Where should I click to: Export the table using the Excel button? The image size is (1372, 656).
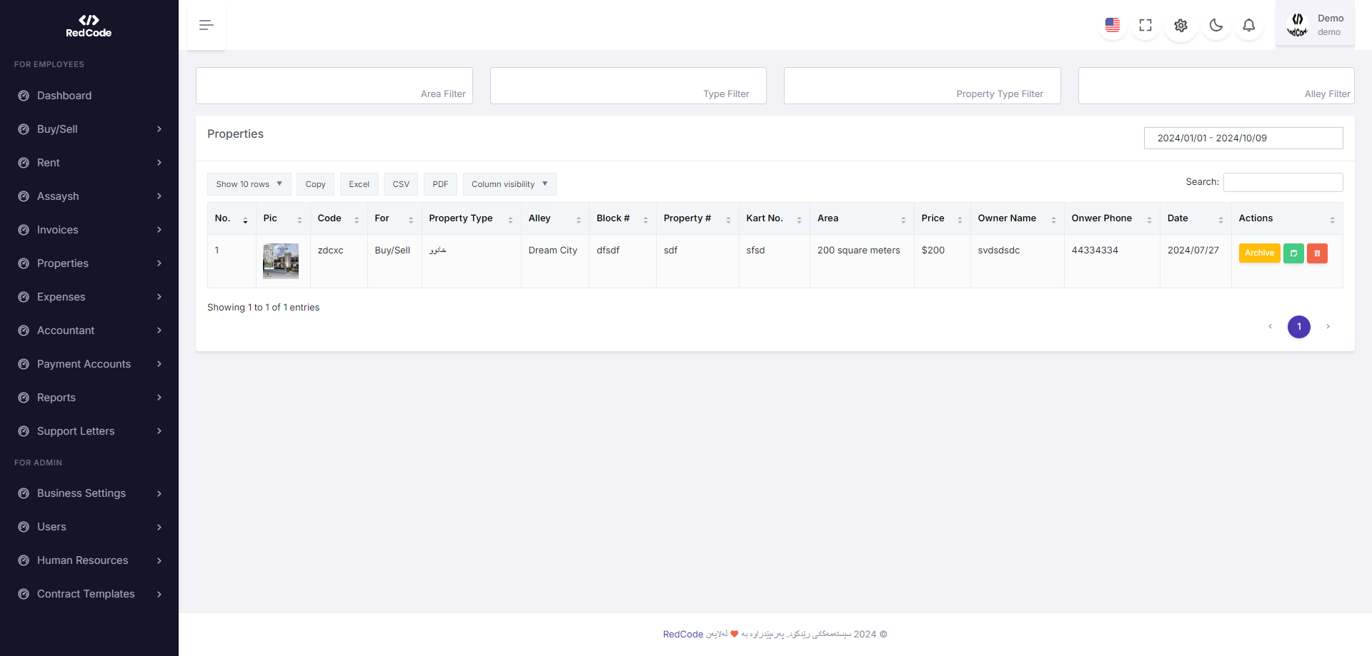(x=359, y=184)
